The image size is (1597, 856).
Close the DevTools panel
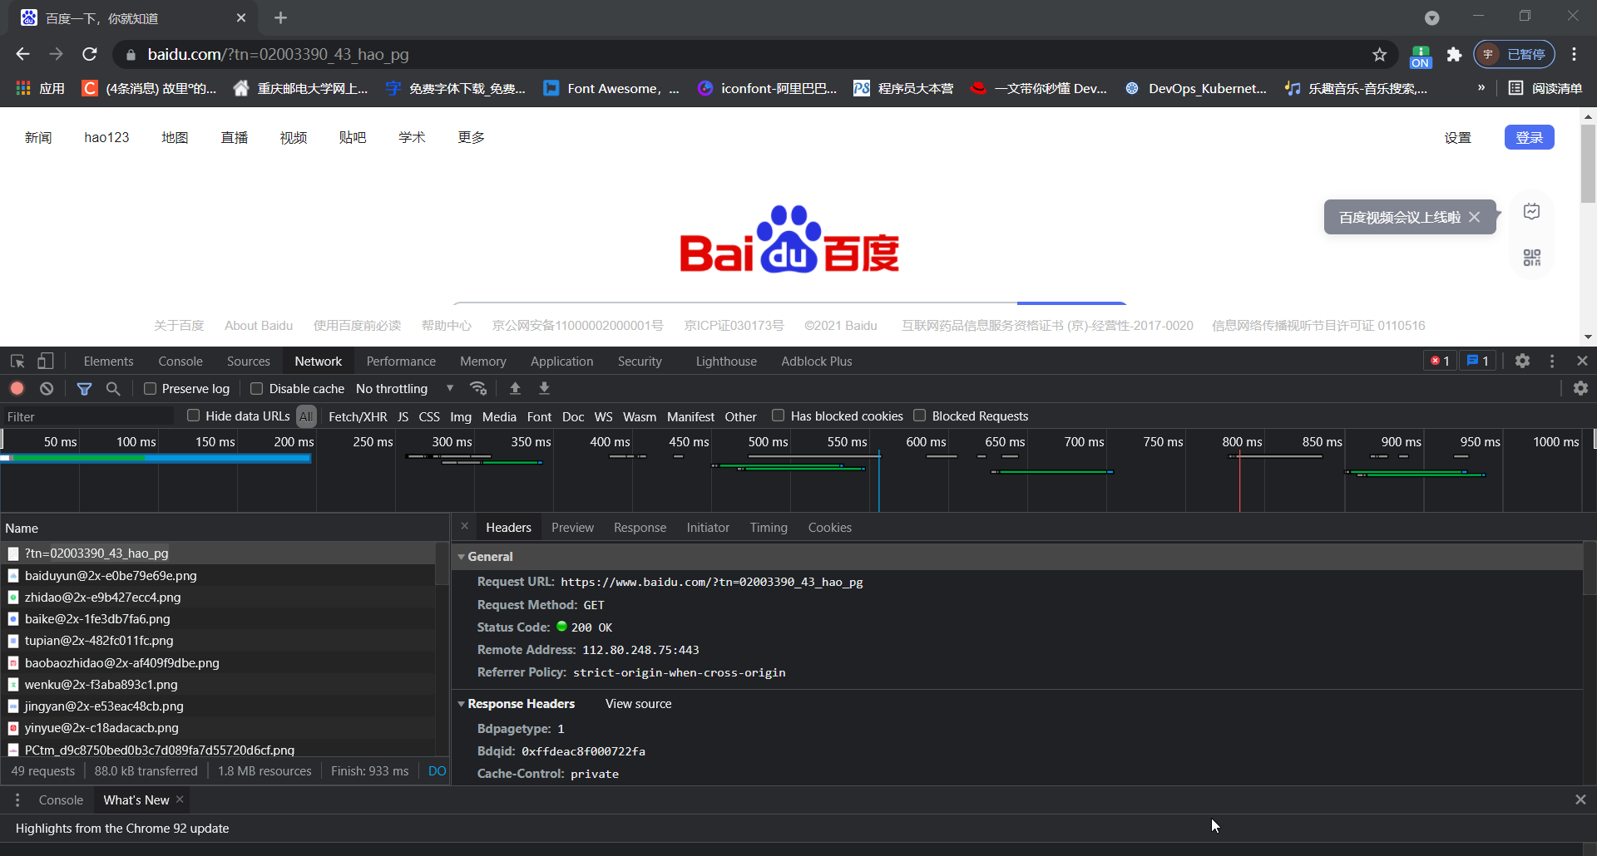pos(1582,361)
